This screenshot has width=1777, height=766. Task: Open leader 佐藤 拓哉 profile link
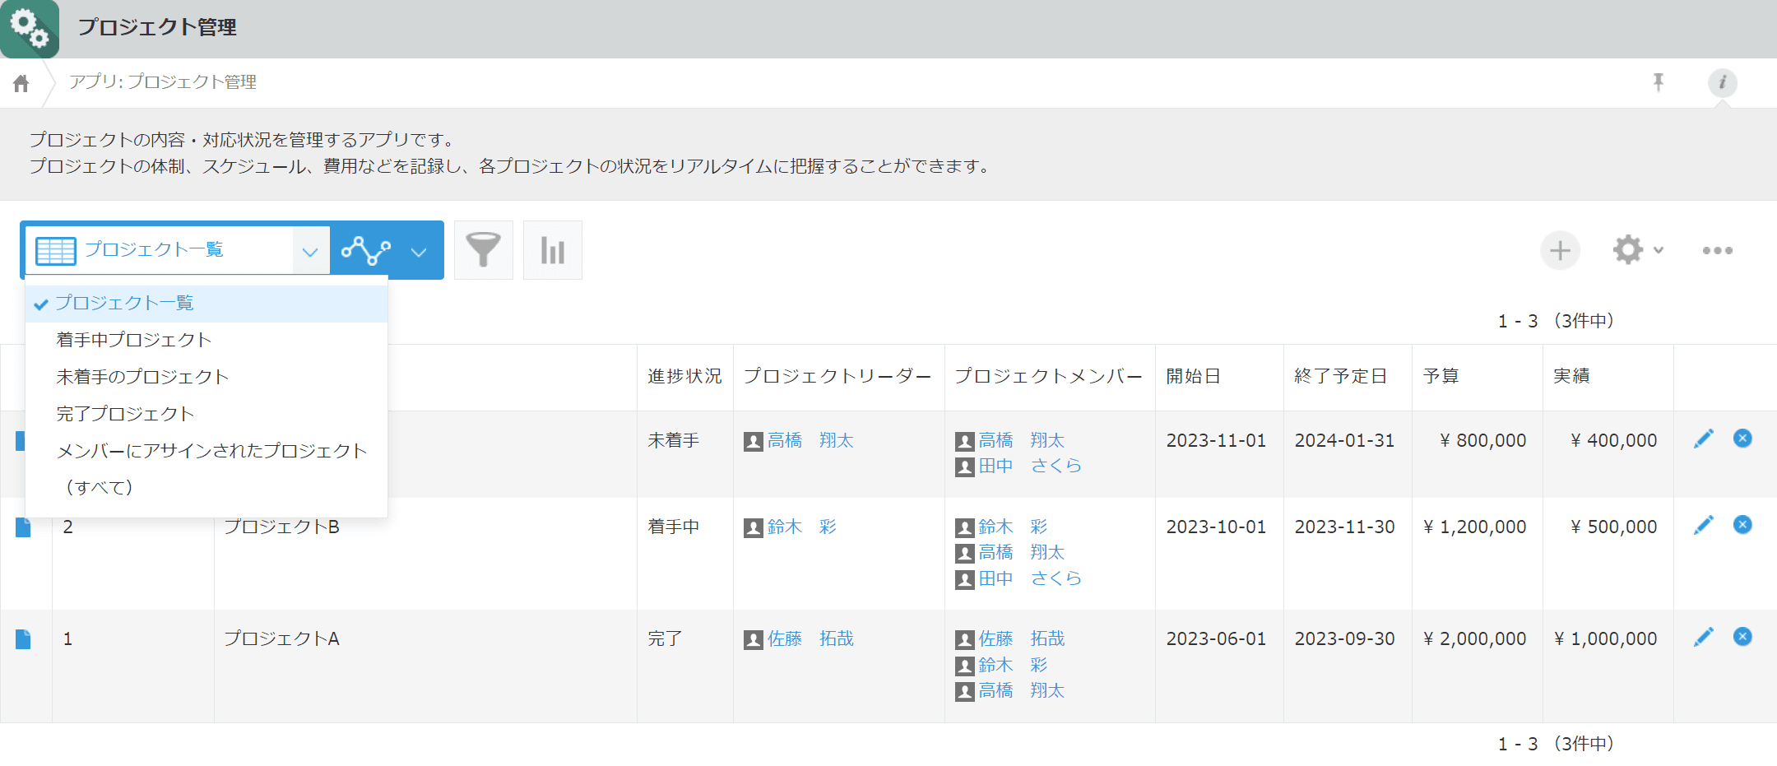(810, 639)
